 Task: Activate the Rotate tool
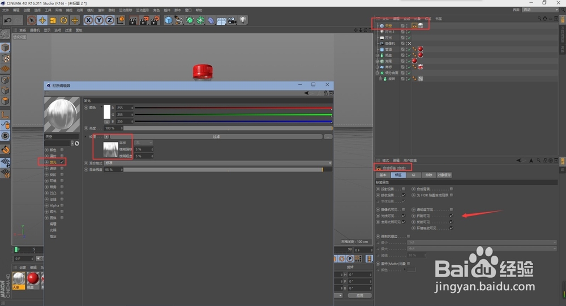coord(64,20)
